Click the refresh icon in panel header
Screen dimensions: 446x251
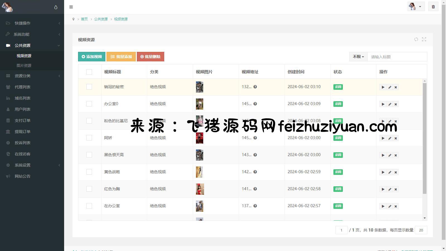point(416,40)
